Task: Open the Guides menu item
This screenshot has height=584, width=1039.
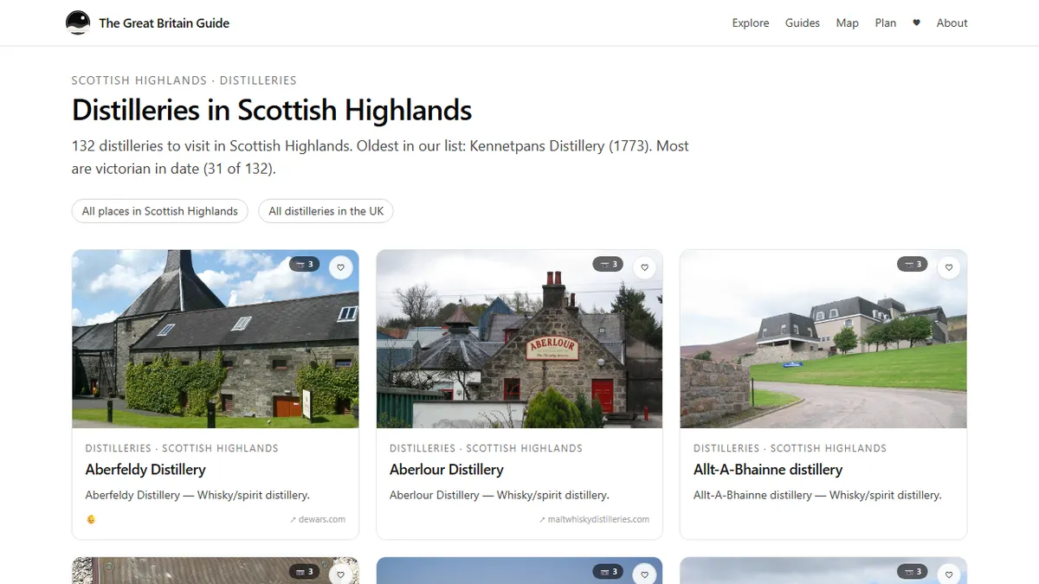Action: pos(803,23)
